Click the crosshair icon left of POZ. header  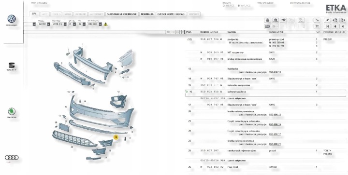182,32
